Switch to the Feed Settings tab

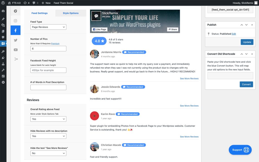click(40, 13)
